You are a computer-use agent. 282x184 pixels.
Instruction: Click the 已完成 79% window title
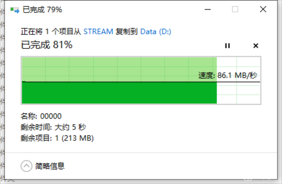tap(42, 10)
